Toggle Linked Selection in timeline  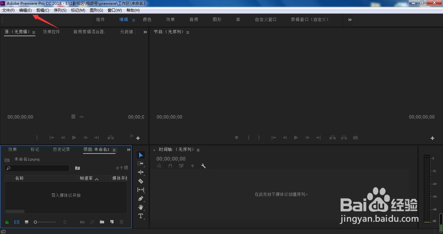pos(181,166)
